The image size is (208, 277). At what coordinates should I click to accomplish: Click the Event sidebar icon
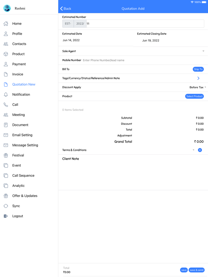click(x=6, y=165)
